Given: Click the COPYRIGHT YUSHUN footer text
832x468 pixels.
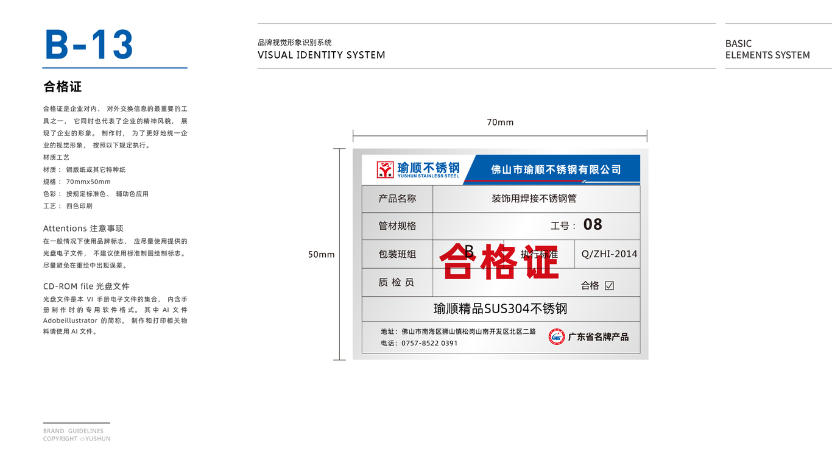Looking at the screenshot, I should [77, 439].
